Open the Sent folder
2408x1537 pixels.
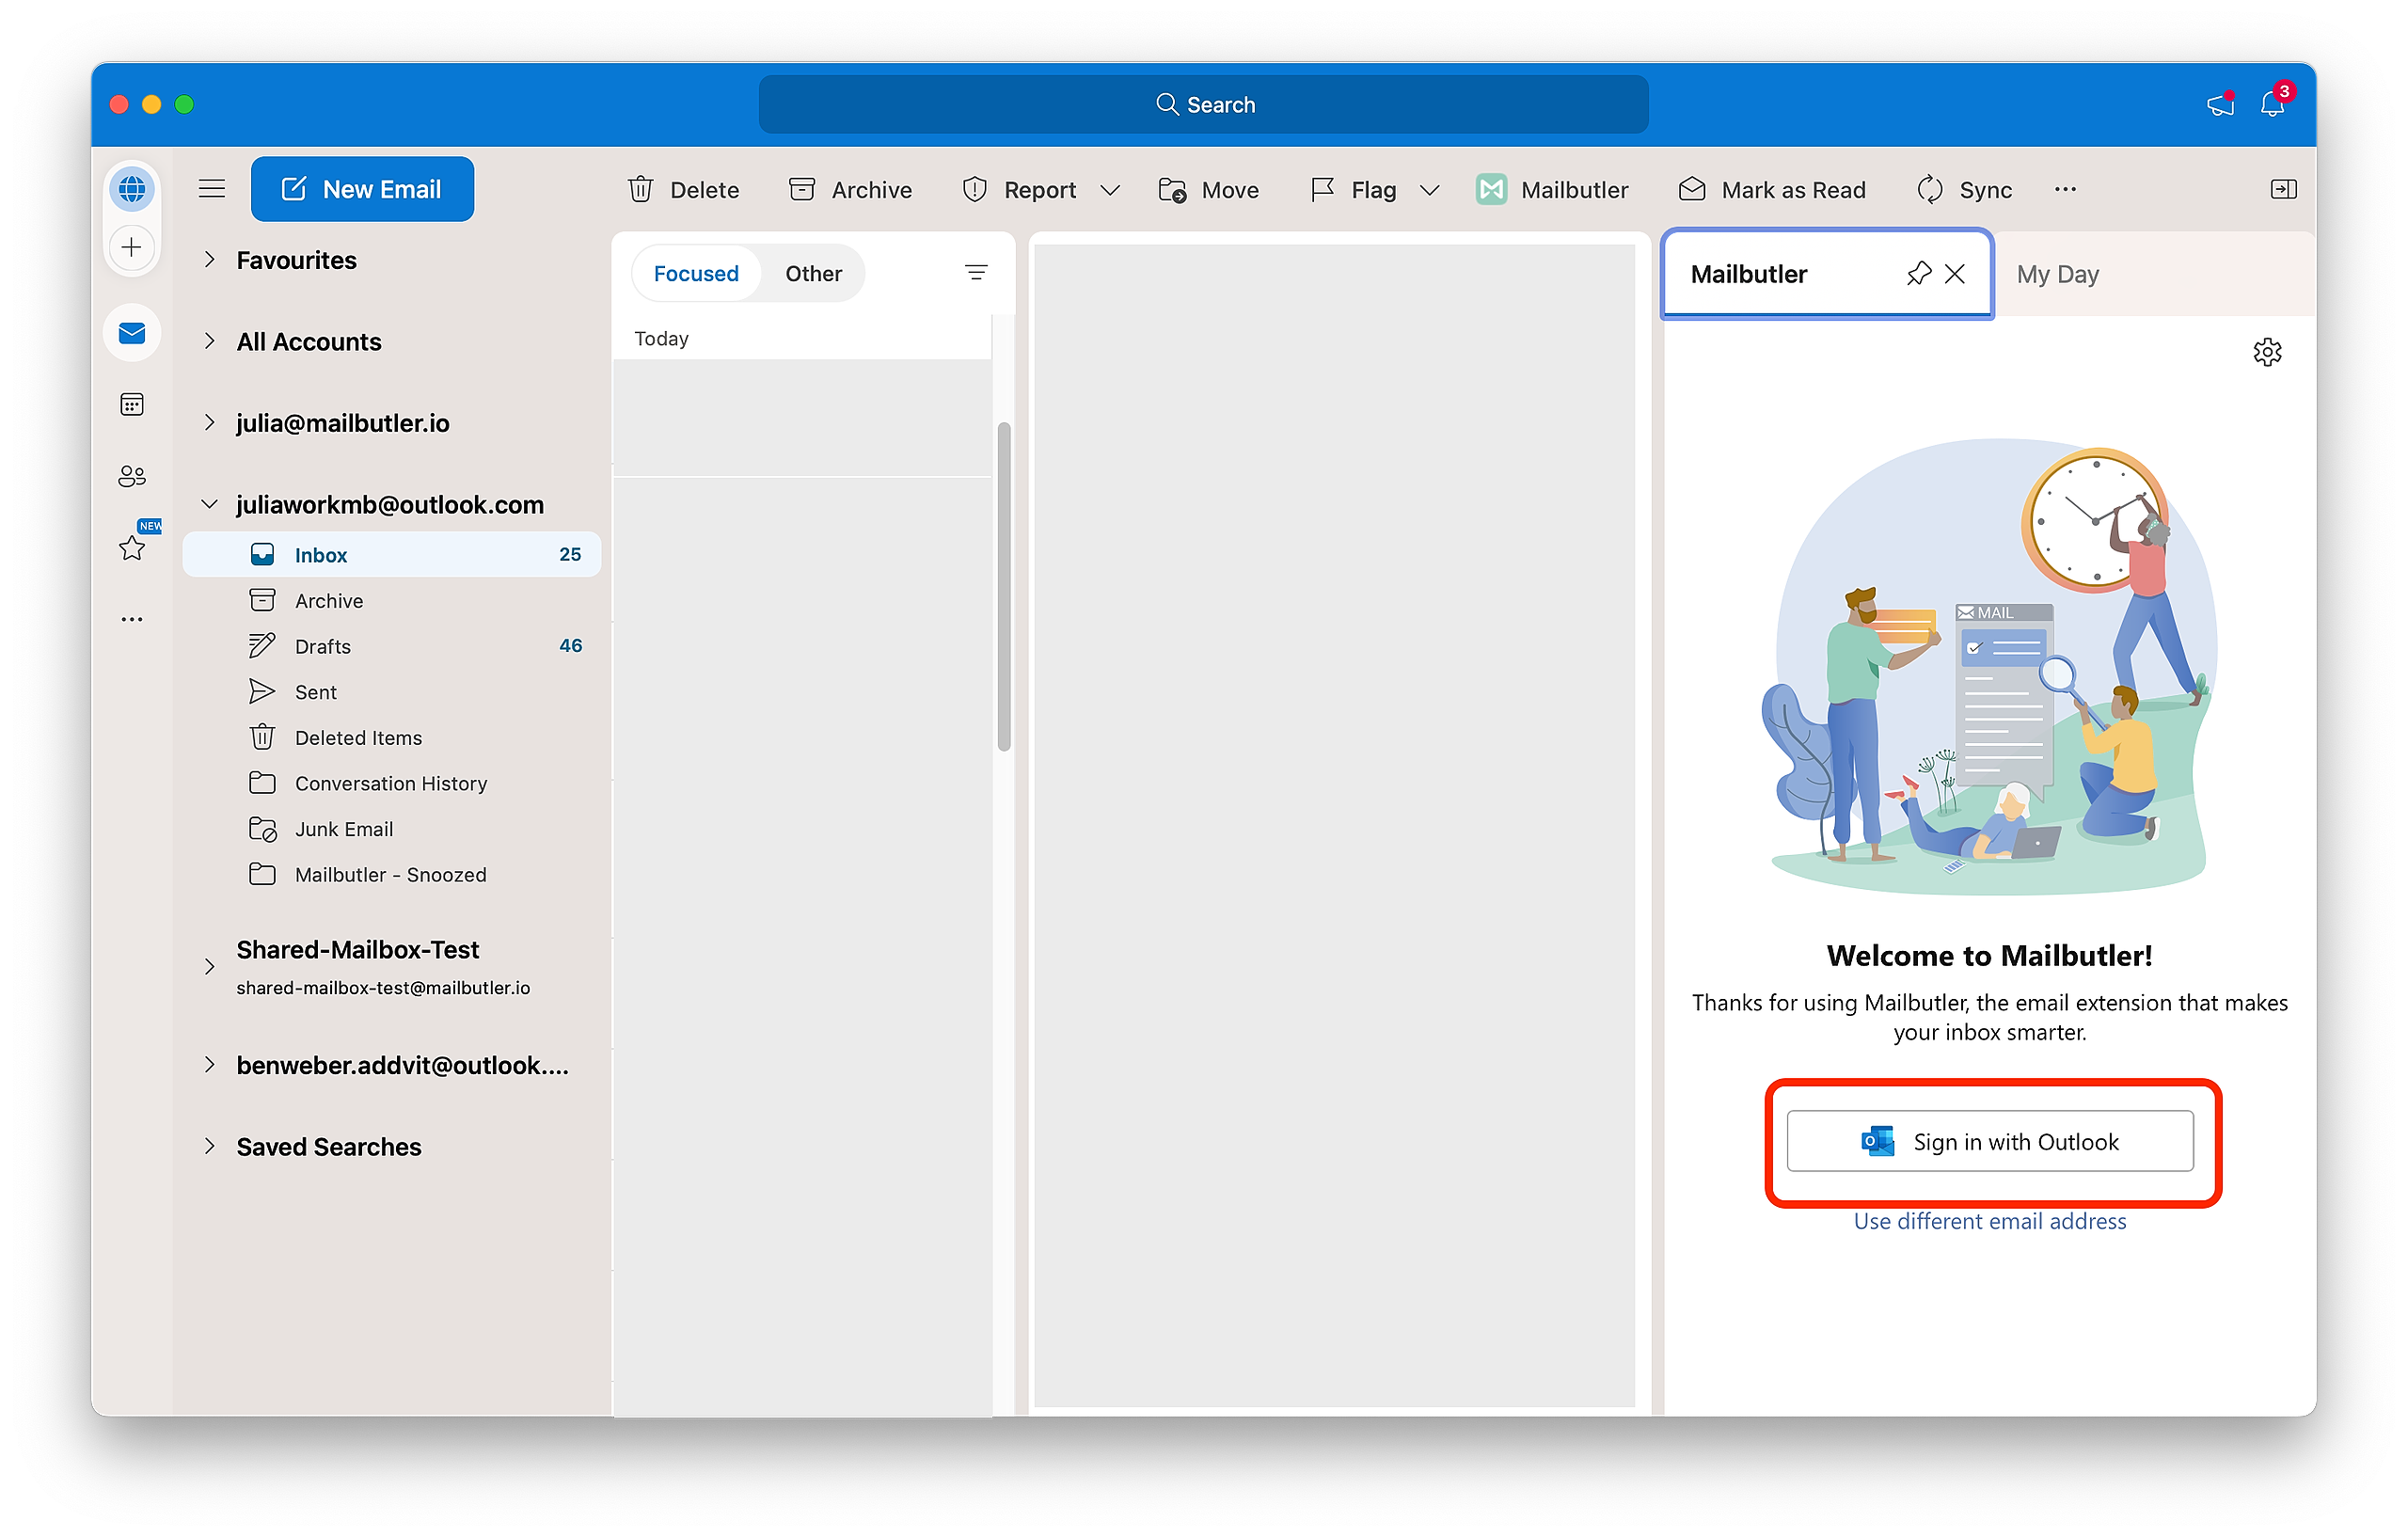[x=392, y=692]
